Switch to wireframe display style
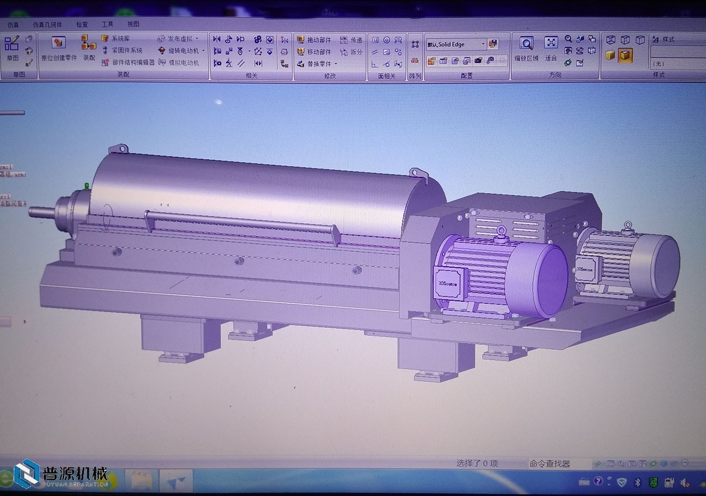The height and width of the screenshot is (496, 706). point(611,40)
